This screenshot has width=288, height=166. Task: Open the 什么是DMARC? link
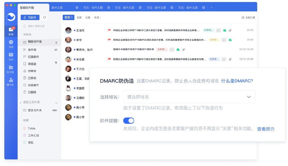[x=237, y=81]
